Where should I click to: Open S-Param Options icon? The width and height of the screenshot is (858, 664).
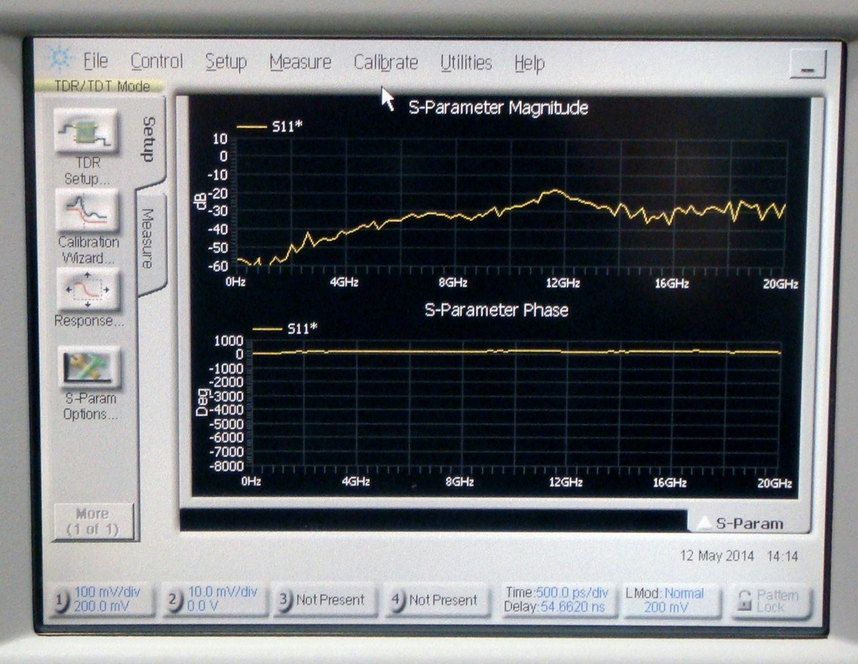(x=89, y=366)
